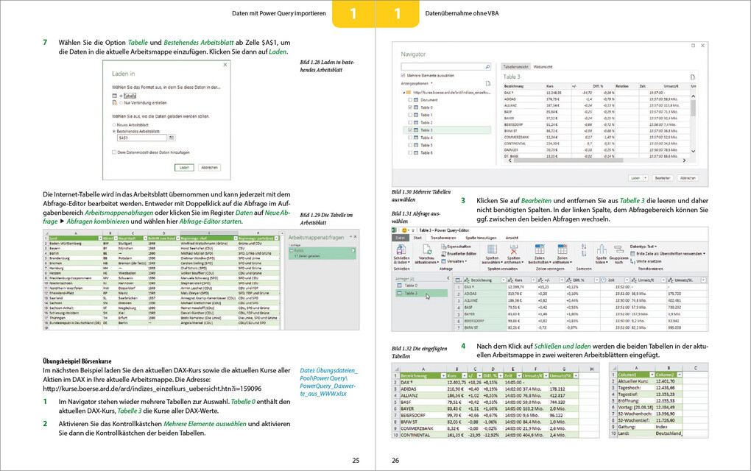Viewport: 751px width, 471px height.
Task: Click the Eigenschaften ribbon item
Action: [456, 247]
